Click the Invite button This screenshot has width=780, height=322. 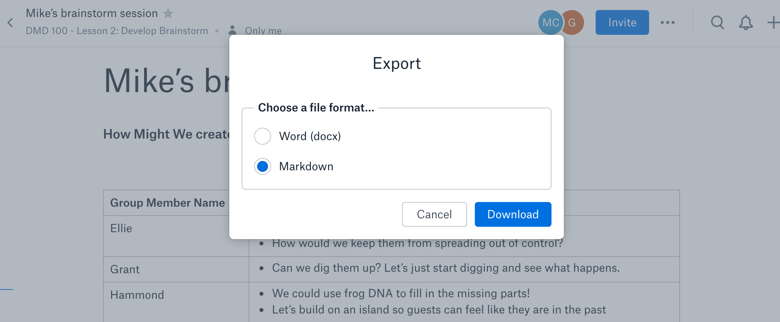point(622,22)
